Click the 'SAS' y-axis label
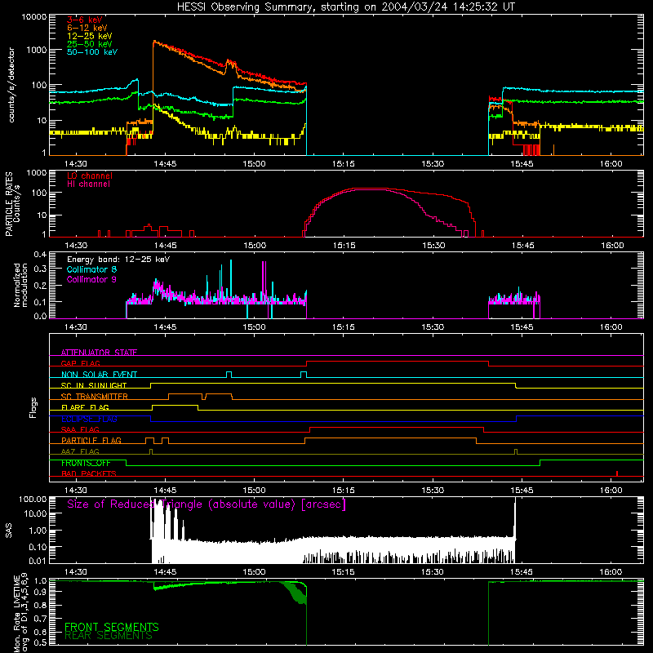Image resolution: width=653 pixels, height=653 pixels. 9,531
